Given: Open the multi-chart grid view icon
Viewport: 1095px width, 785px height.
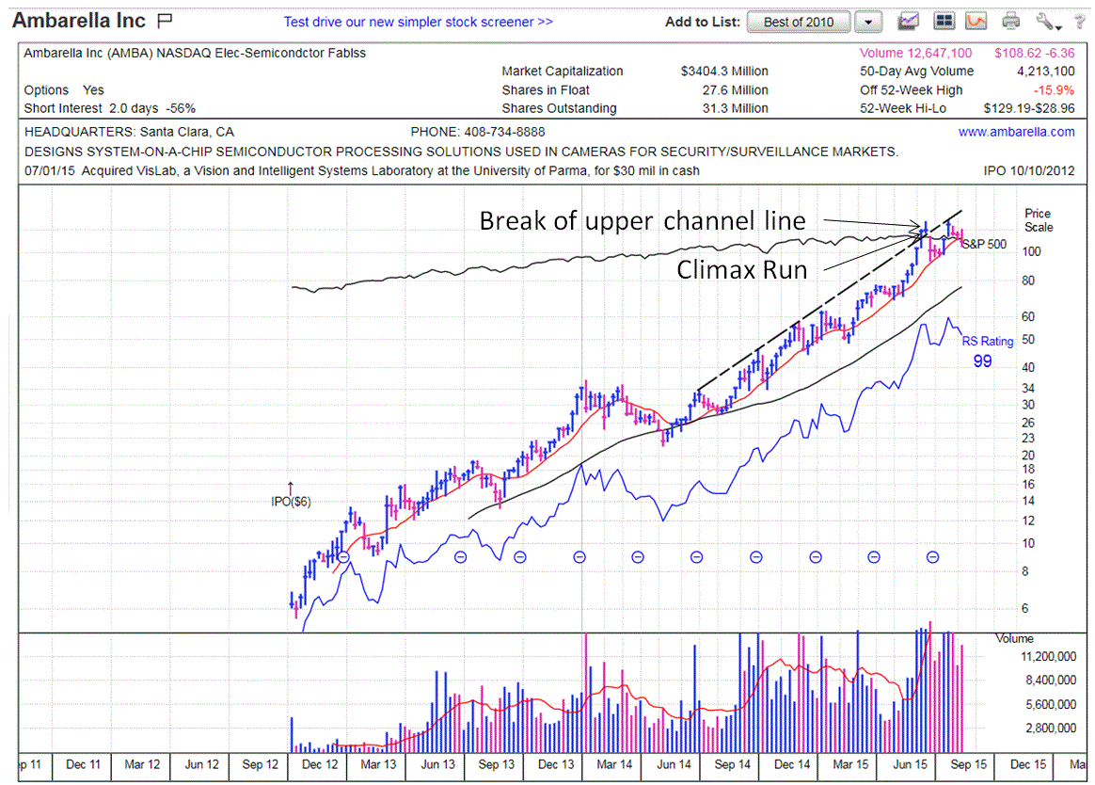Looking at the screenshot, I should 944,21.
